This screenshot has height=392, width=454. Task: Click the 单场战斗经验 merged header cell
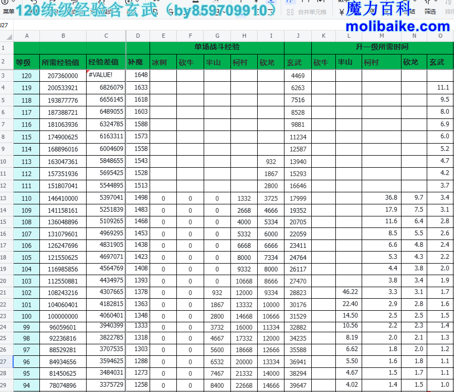click(217, 47)
